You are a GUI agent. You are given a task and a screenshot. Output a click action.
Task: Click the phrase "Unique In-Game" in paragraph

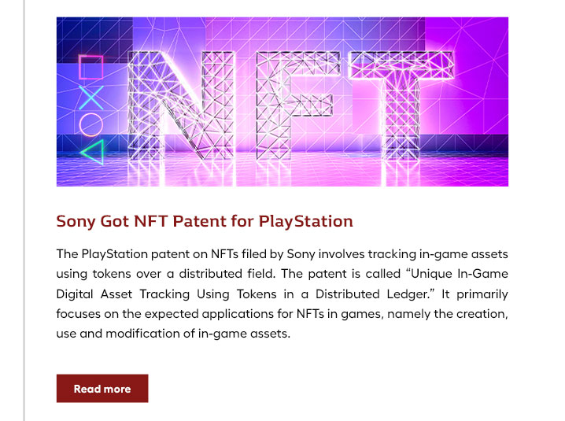tap(460, 274)
